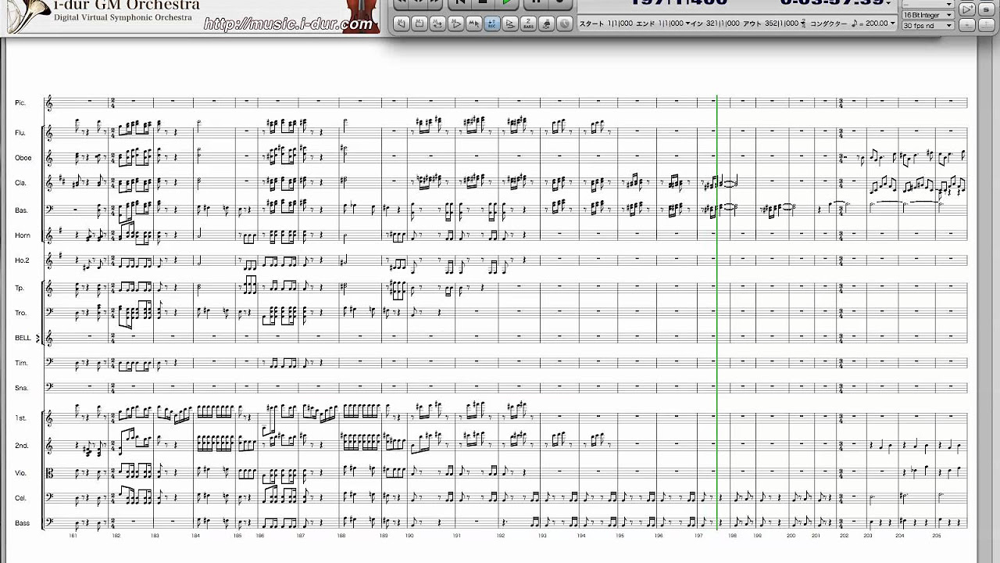Expand the tempo 200.00 dropdown arrow
This screenshot has width=1000, height=563.
[891, 24]
